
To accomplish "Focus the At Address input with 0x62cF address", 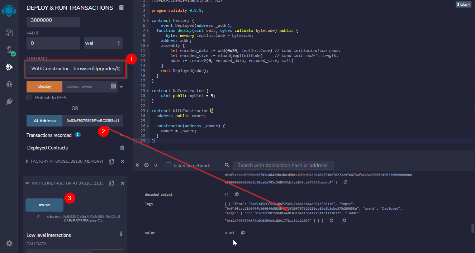I will [x=93, y=121].
